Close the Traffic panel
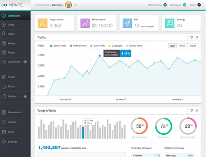Image resolution: width=206 pixels, height=157 pixels. (x=197, y=37)
